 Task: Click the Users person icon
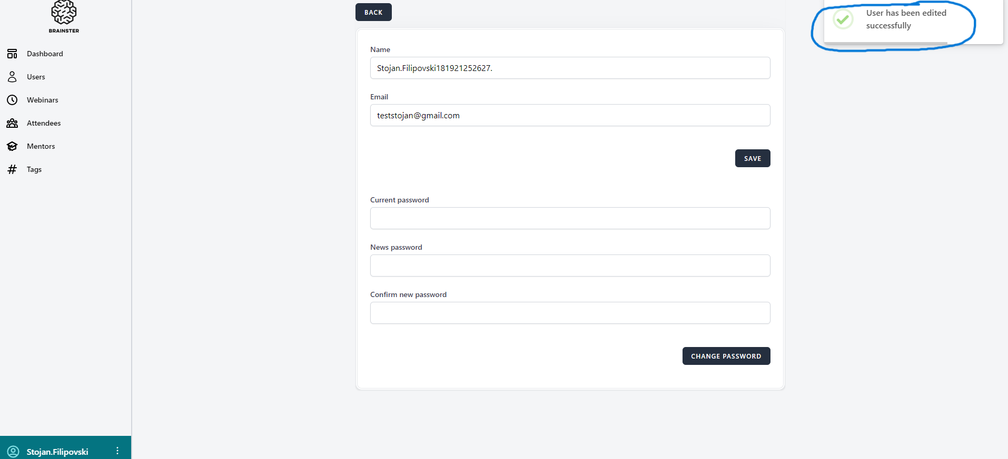click(12, 77)
